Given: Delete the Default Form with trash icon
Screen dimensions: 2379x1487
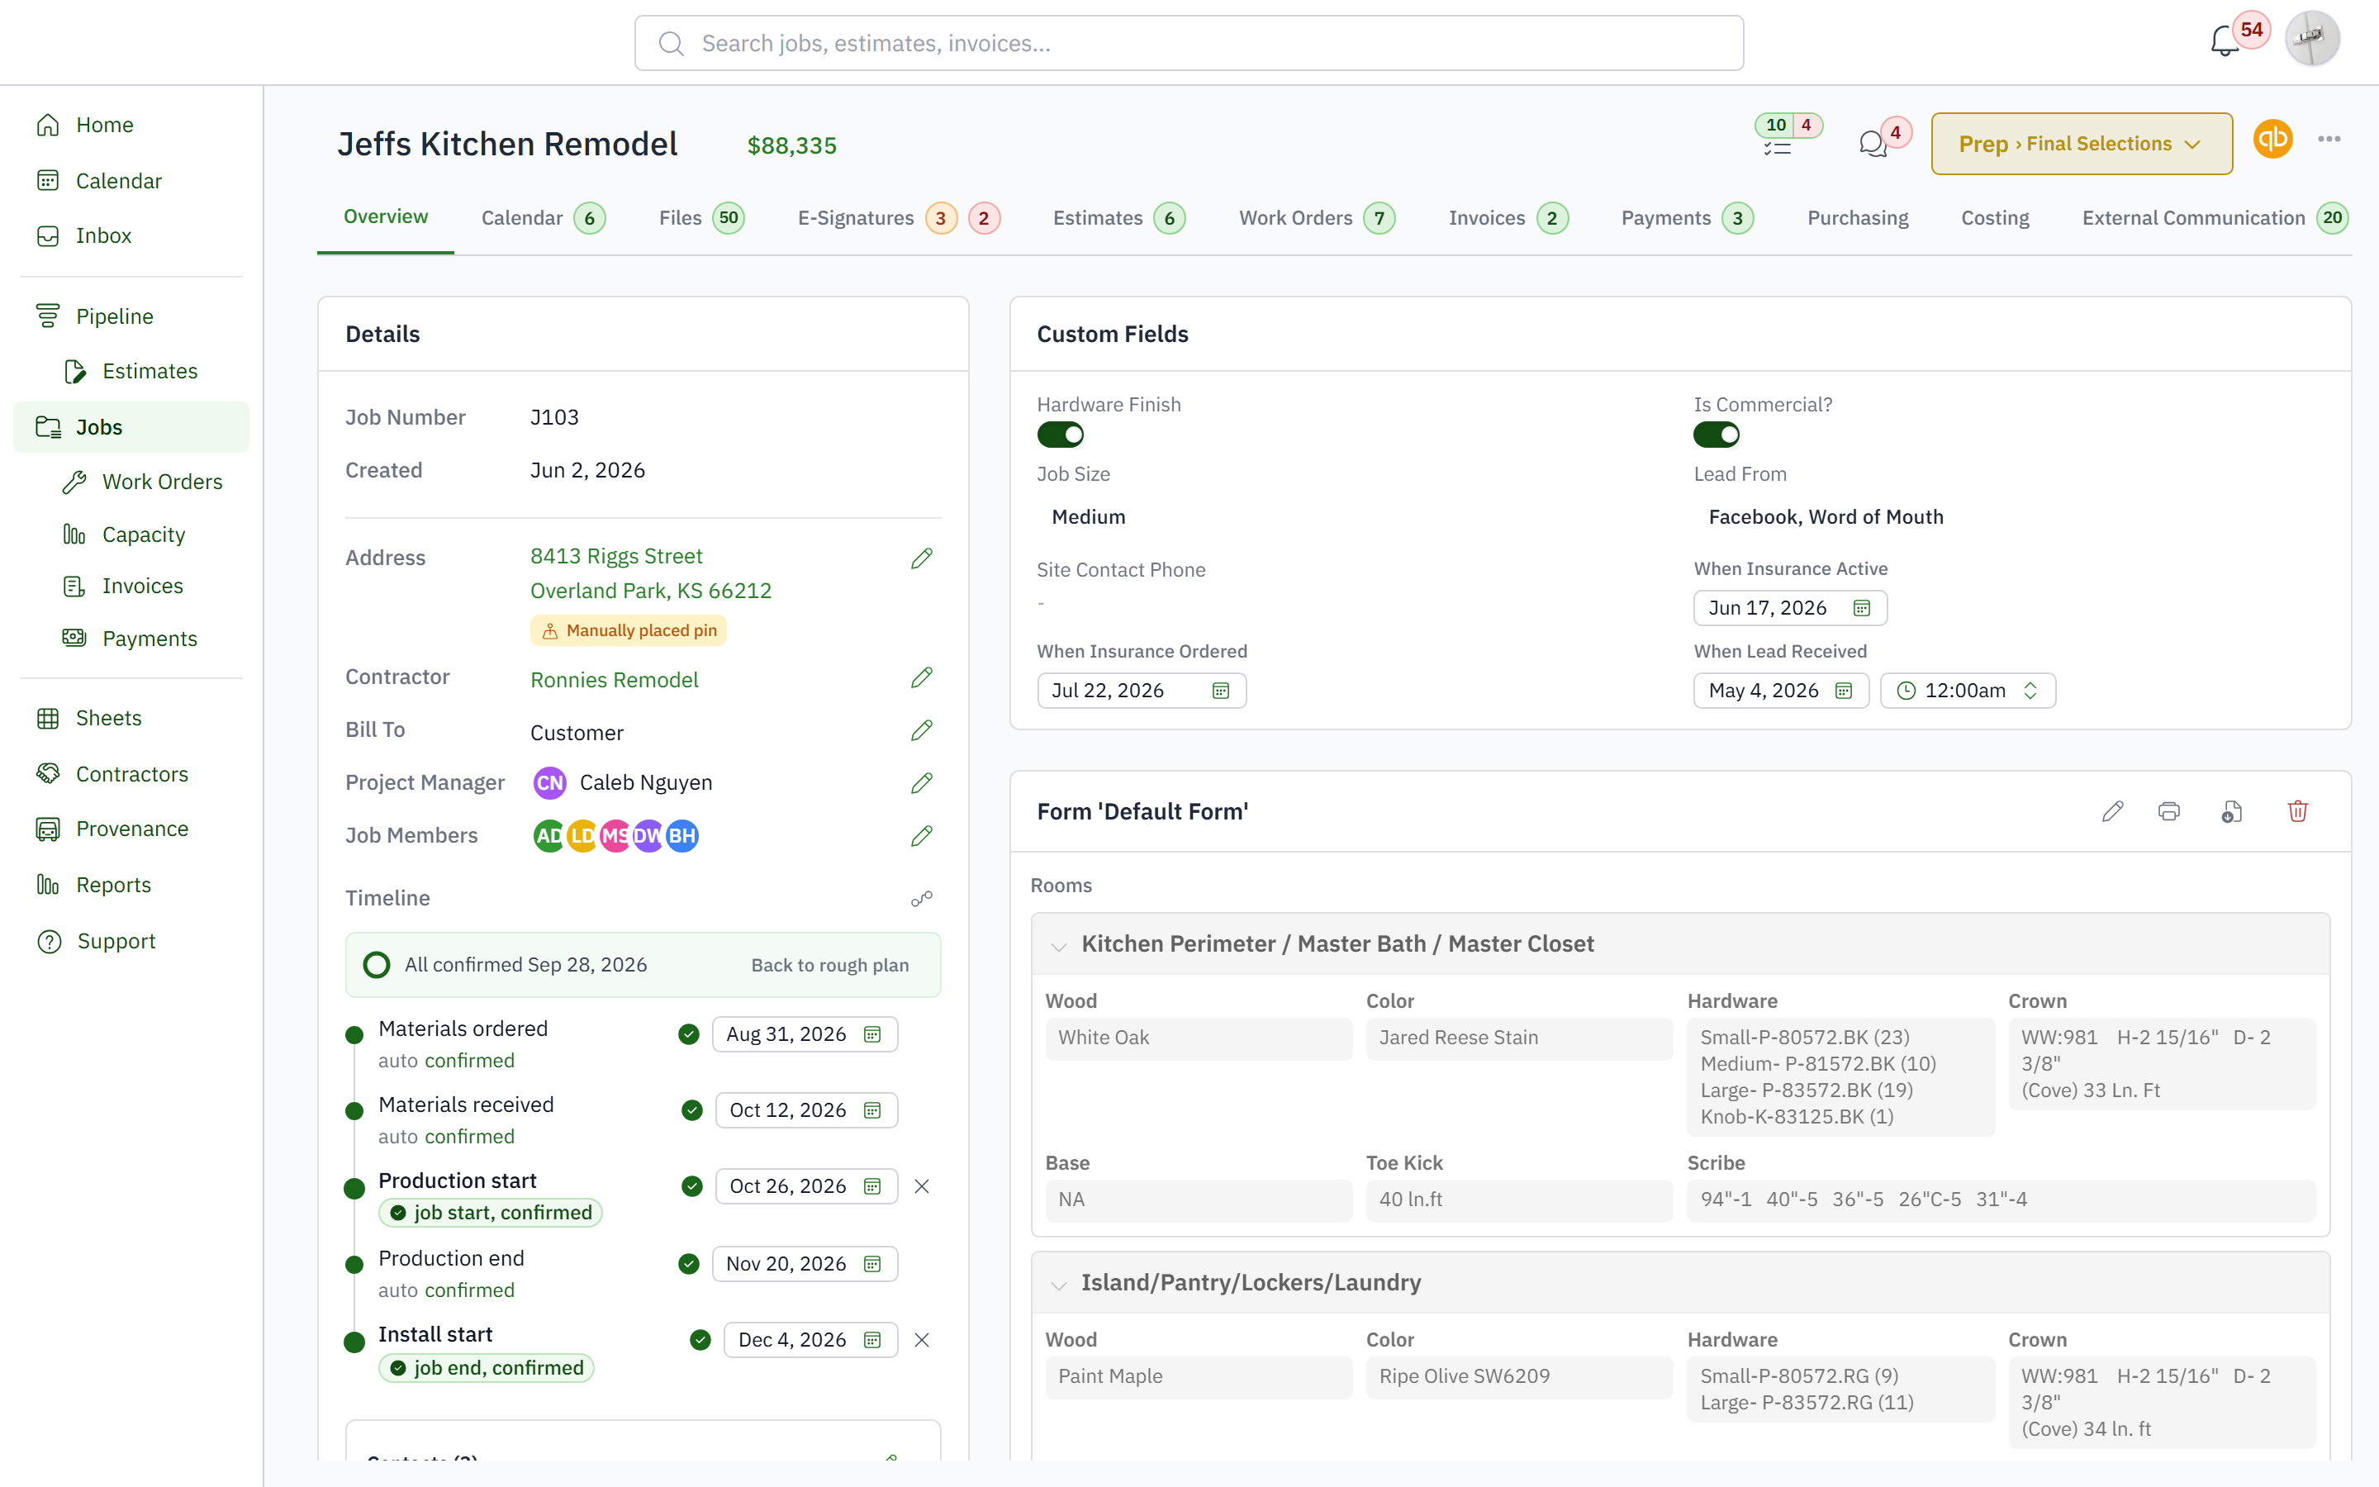Looking at the screenshot, I should [x=2297, y=811].
